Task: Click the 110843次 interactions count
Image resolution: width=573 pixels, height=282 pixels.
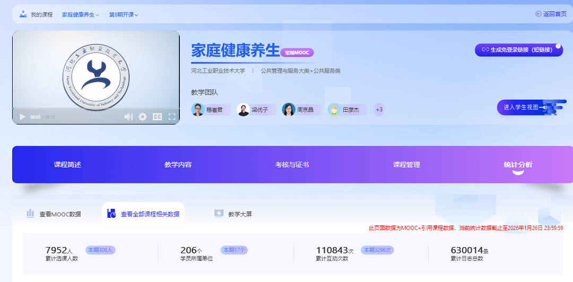Action: [x=335, y=250]
